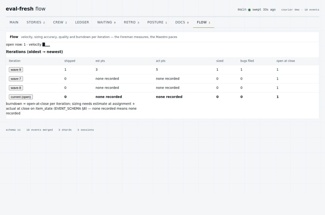
Task: Click the 'open at close' column header
Action: point(286,61)
